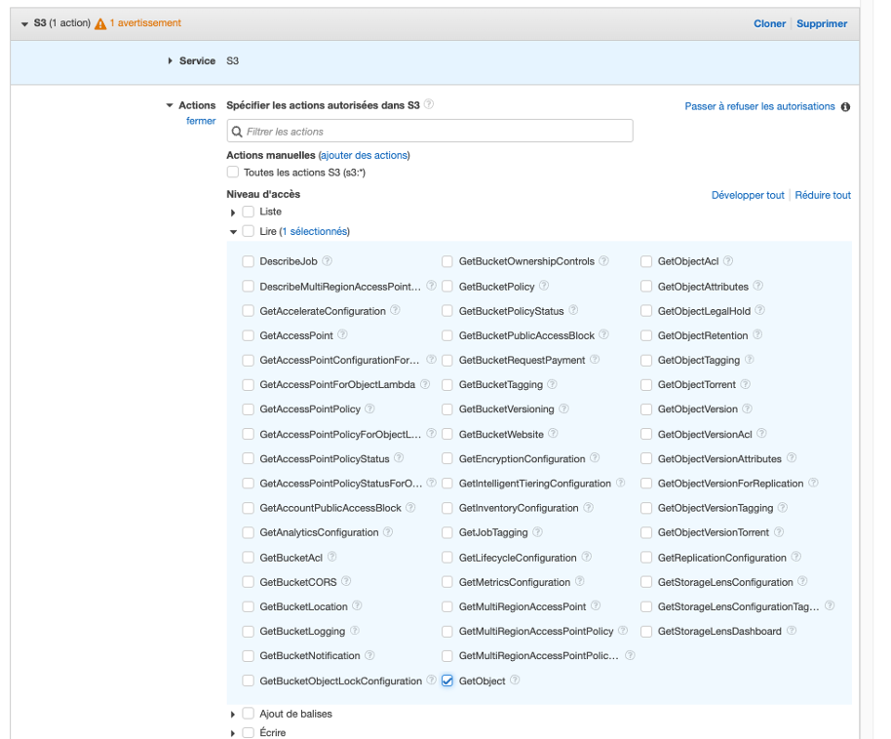Viewport: 891px width, 739px height.
Task: Click help icon next to GetObjectLegalHold
Action: 759,310
